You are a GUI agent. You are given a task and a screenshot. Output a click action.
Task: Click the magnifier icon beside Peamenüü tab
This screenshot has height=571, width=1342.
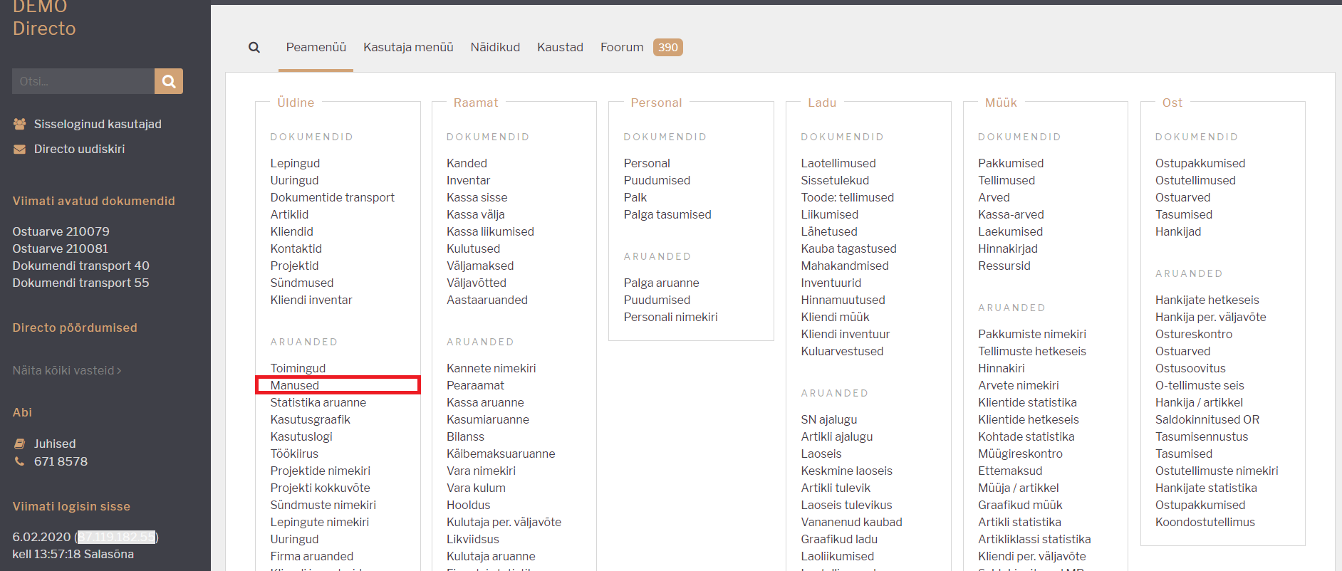click(254, 48)
